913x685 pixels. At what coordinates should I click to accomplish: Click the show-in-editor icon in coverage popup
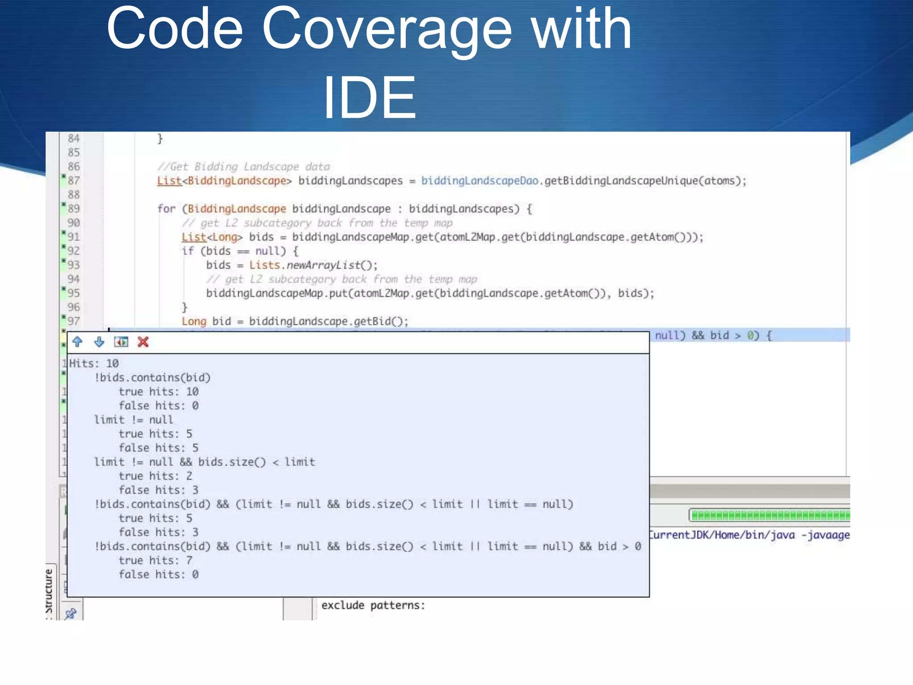click(x=121, y=342)
